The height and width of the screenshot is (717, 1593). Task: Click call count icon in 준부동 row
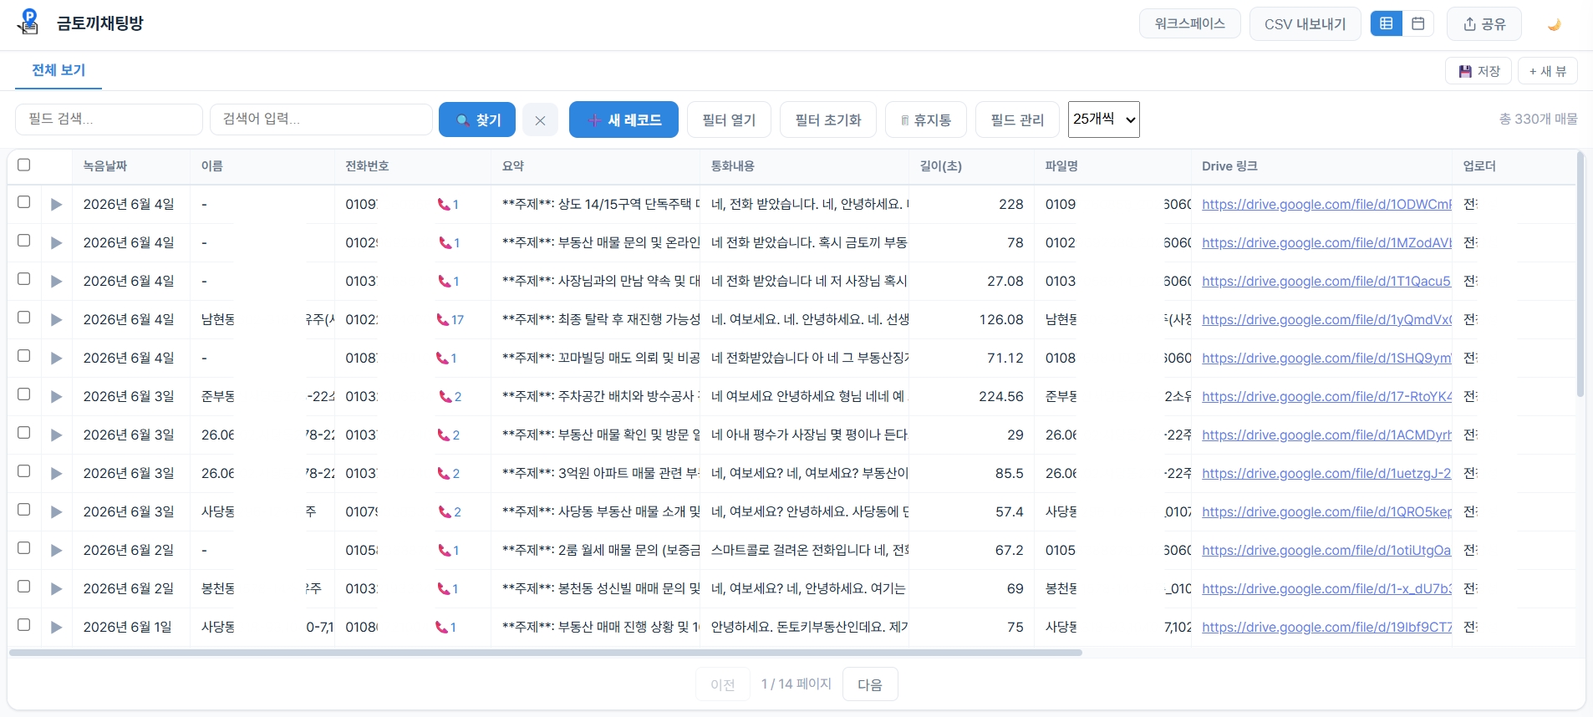tap(450, 397)
